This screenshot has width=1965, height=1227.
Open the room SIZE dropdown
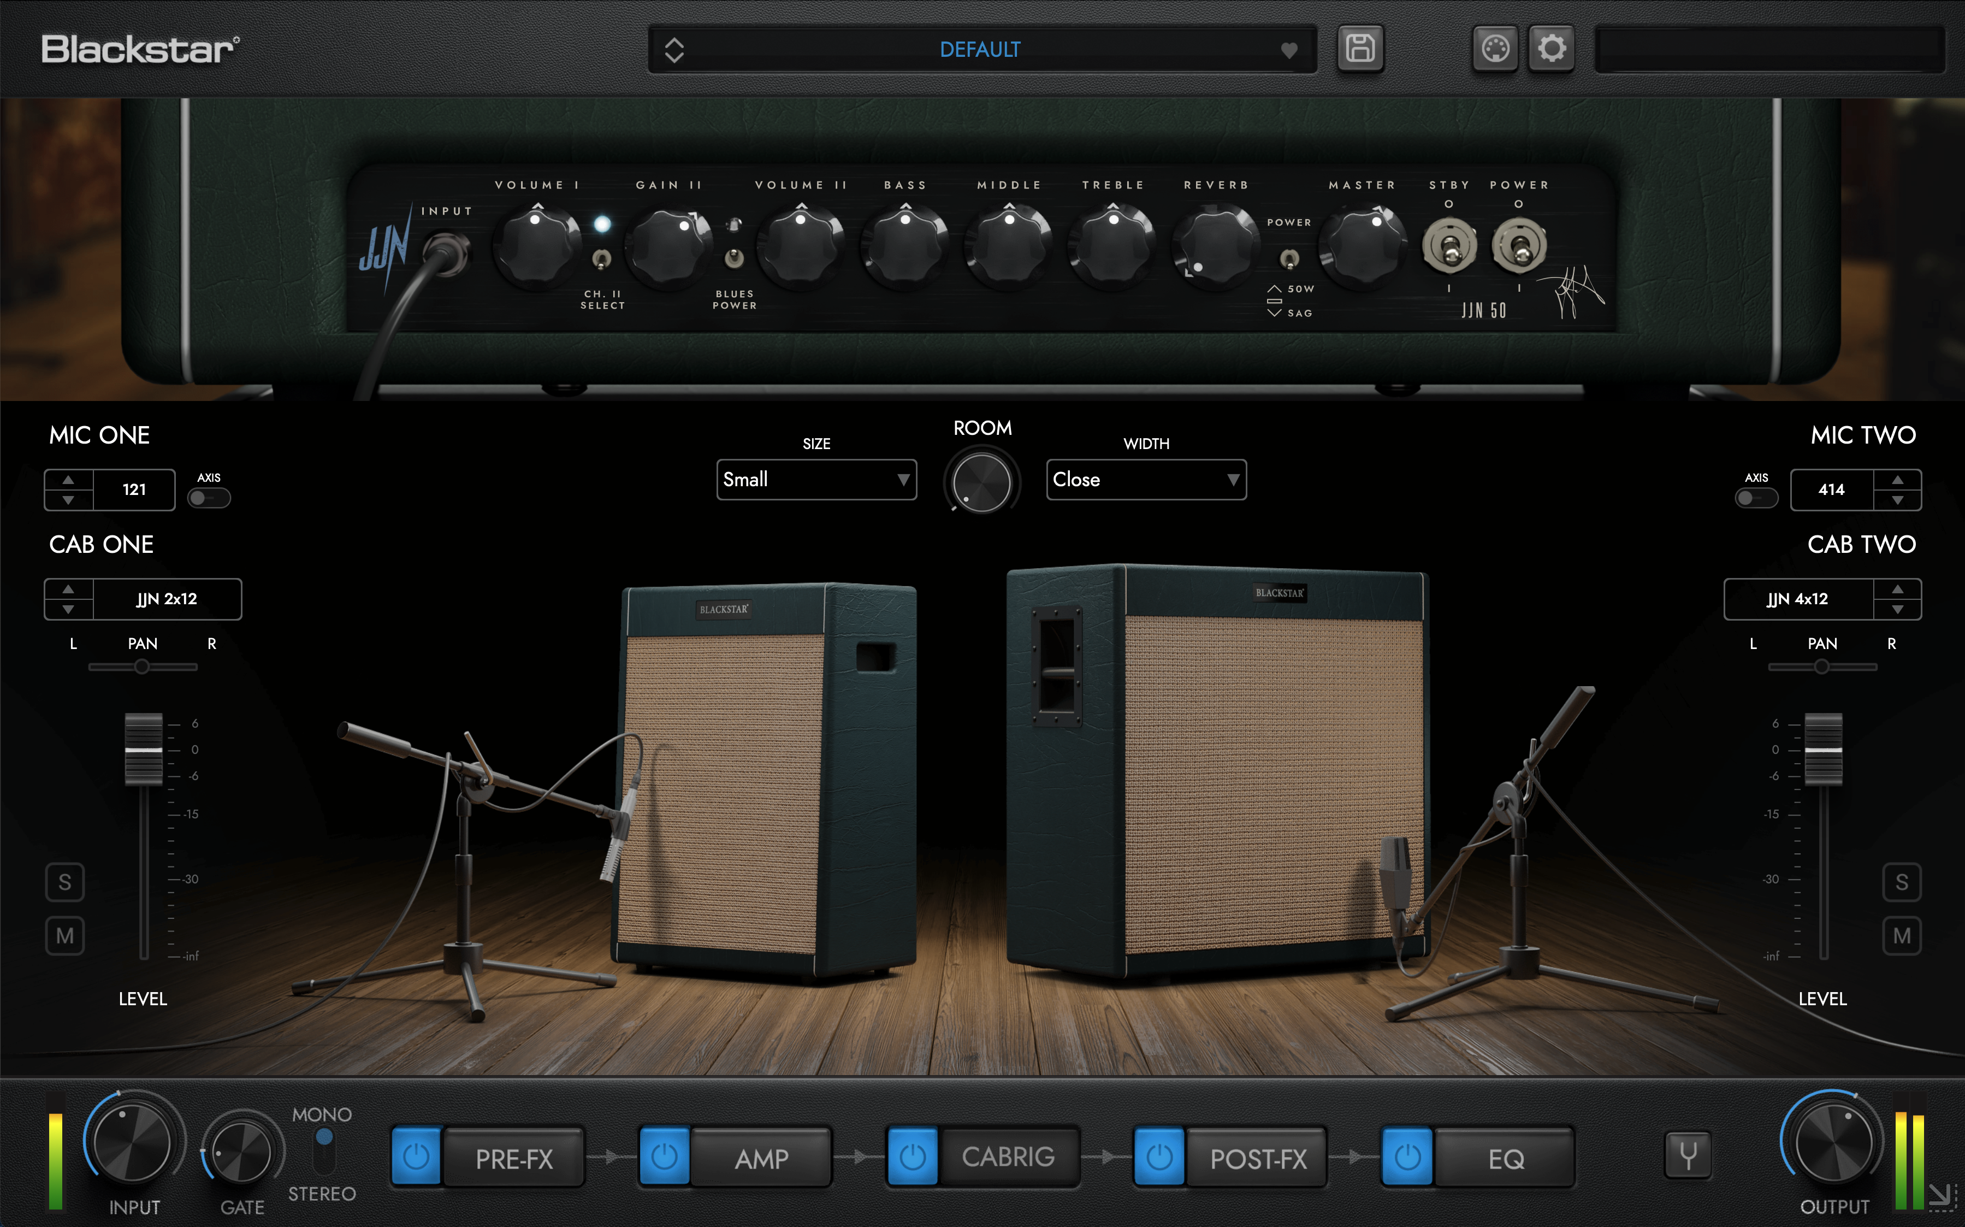(x=816, y=480)
